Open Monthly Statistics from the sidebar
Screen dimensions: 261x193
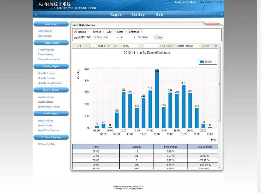tap(46, 73)
